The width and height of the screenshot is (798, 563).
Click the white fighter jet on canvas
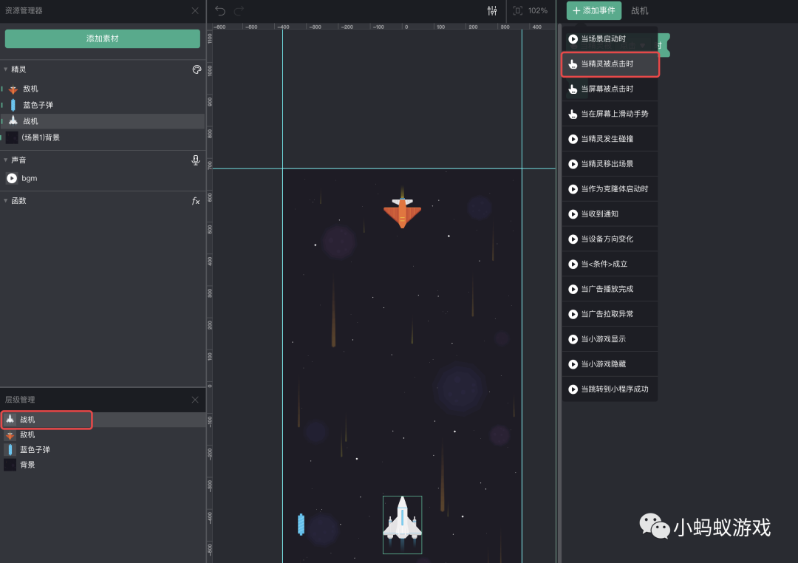(x=402, y=525)
